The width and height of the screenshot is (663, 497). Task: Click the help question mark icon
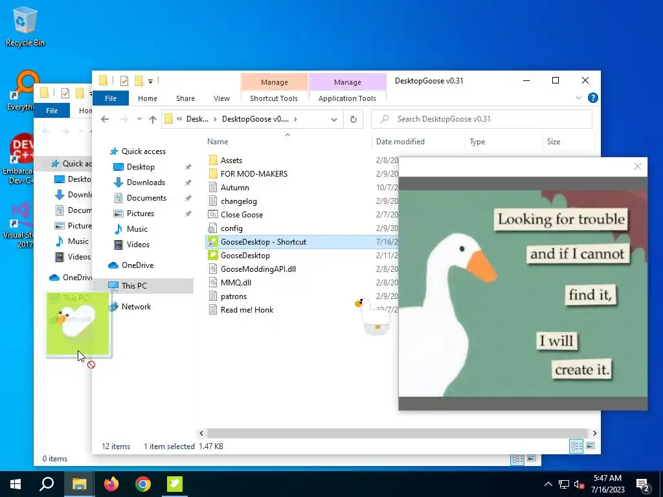click(593, 98)
